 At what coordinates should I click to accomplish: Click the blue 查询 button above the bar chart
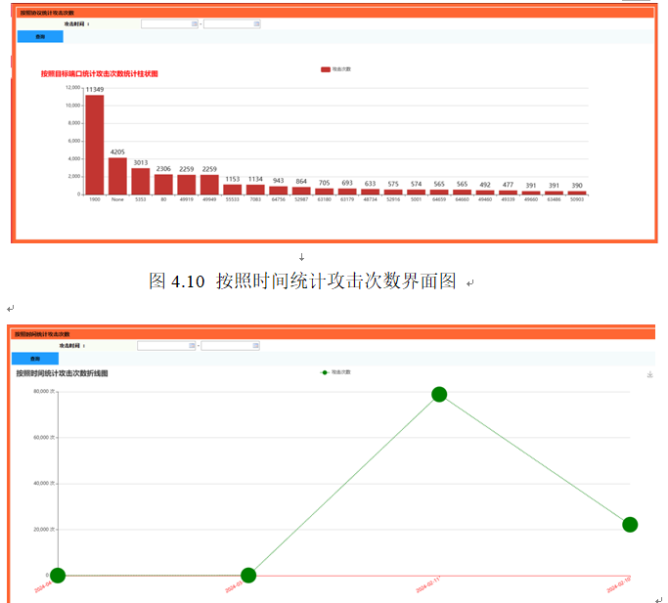pos(40,36)
